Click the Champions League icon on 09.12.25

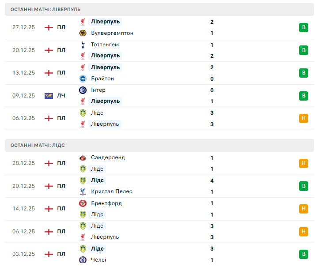(x=49, y=96)
